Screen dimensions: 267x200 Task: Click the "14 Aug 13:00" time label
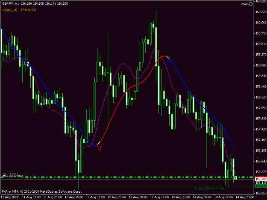pos(223,197)
